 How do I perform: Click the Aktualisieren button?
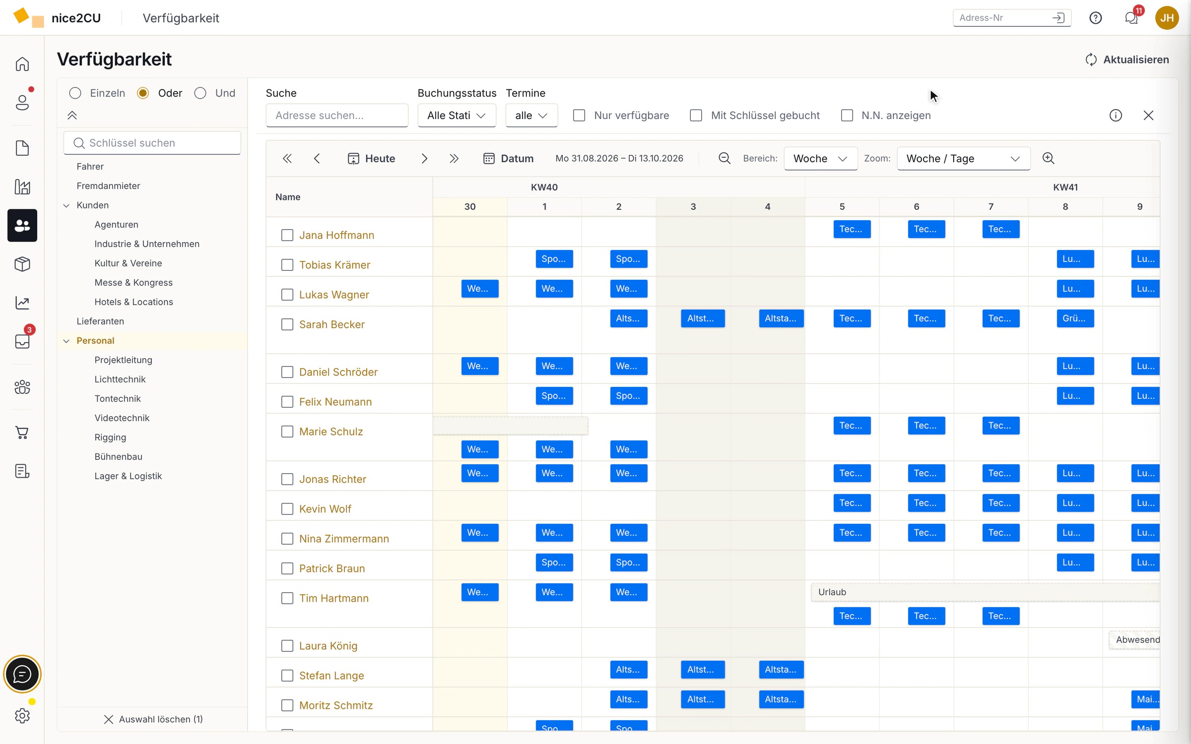pos(1126,60)
